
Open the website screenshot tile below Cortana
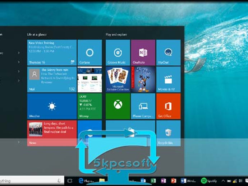pyautogui.click(x=90, y=79)
